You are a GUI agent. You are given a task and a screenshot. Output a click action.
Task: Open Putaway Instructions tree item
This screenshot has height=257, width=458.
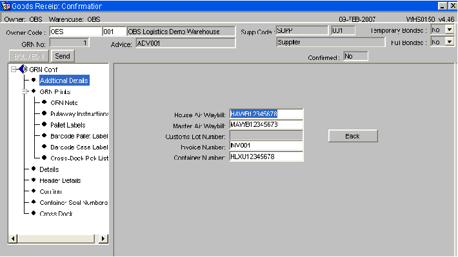(x=79, y=114)
